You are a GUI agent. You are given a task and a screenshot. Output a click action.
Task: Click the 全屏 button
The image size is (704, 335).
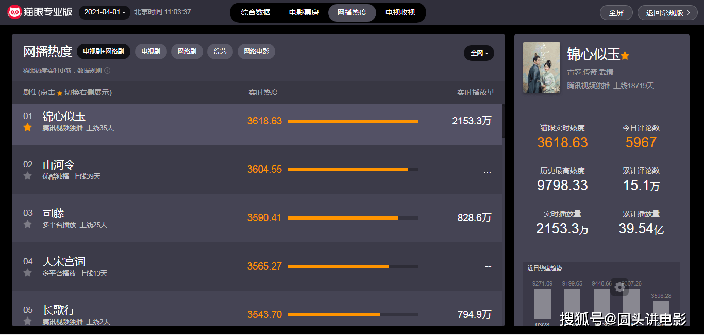coord(616,13)
